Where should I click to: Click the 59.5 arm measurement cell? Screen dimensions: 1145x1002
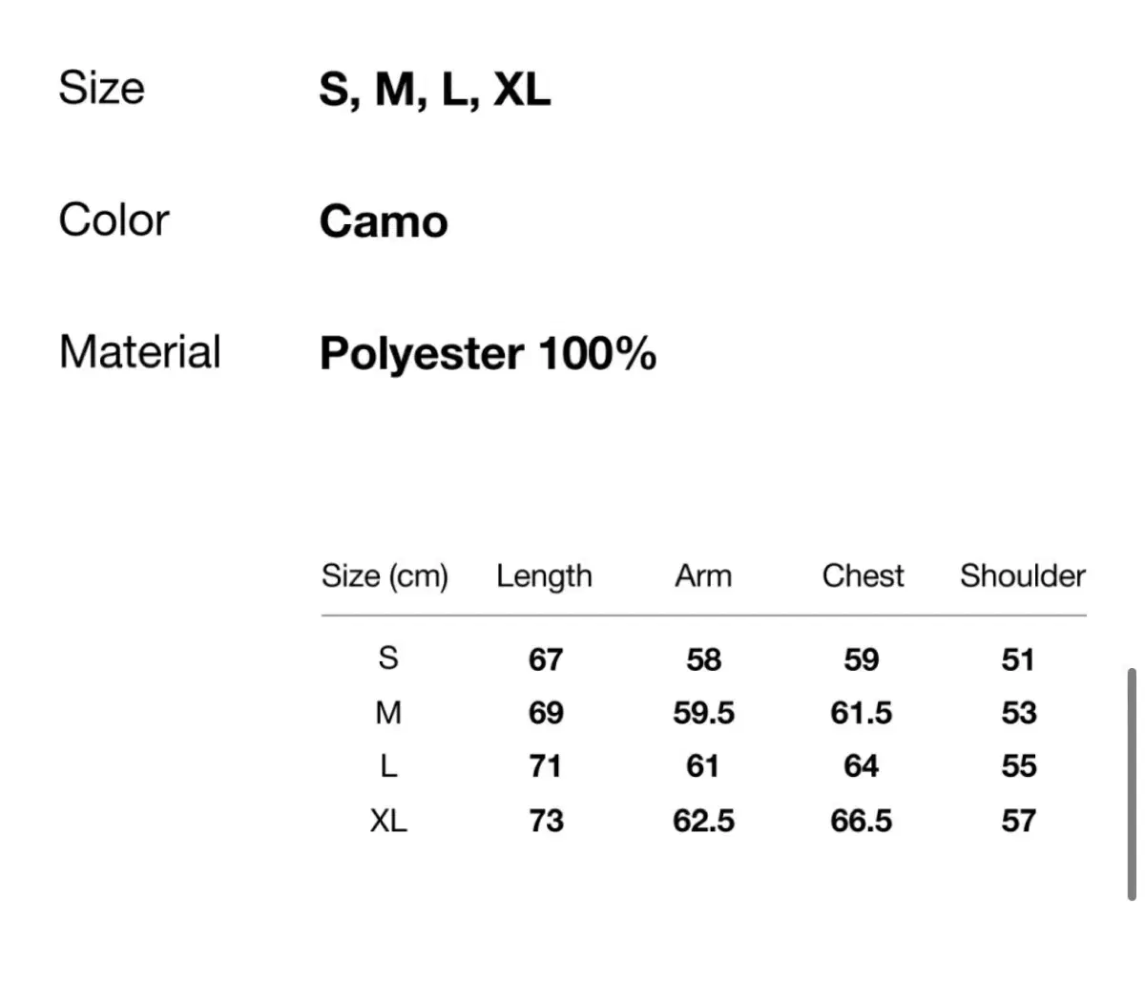703,713
